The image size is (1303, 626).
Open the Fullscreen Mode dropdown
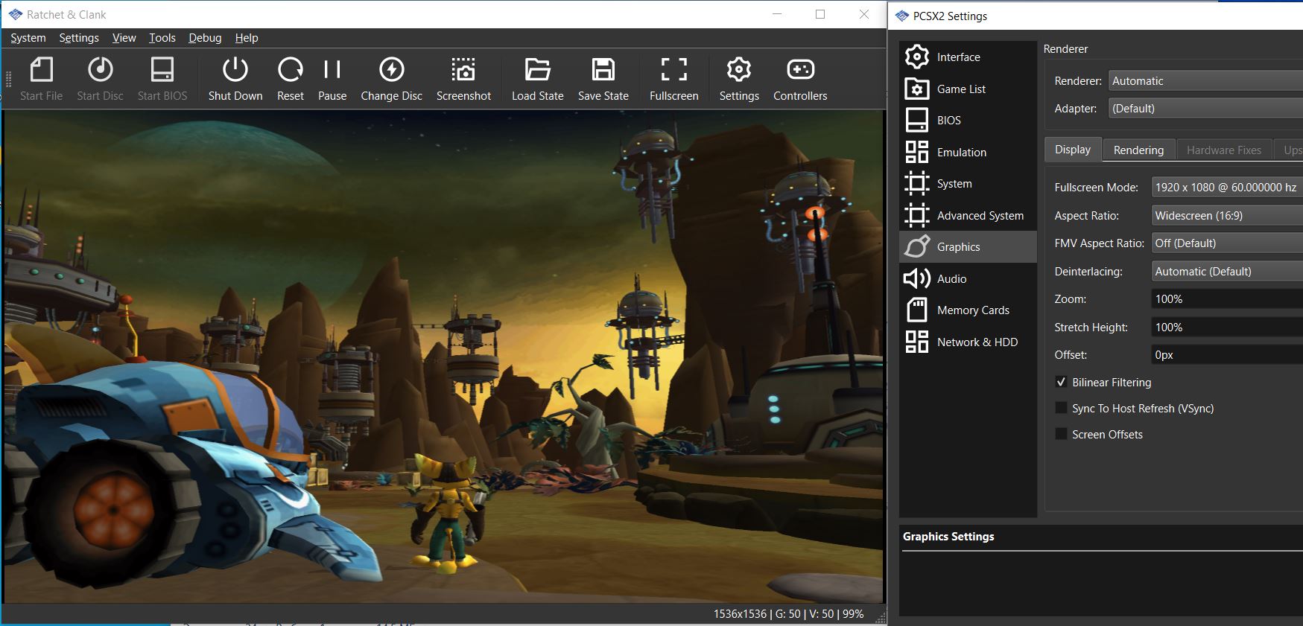tap(1227, 187)
